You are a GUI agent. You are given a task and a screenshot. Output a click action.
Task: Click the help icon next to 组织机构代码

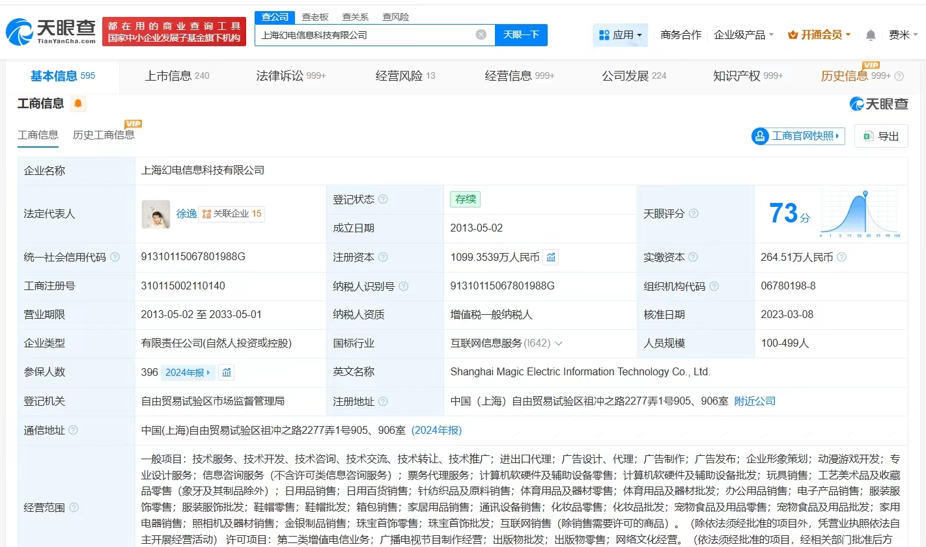[714, 286]
